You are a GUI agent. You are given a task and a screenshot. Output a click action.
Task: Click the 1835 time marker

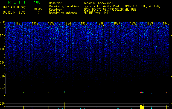(84, 23)
